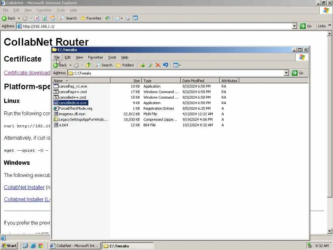
Task: Click the Edit page icon in Internet Explorer toolbar
Action: pyautogui.click(x=136, y=18)
